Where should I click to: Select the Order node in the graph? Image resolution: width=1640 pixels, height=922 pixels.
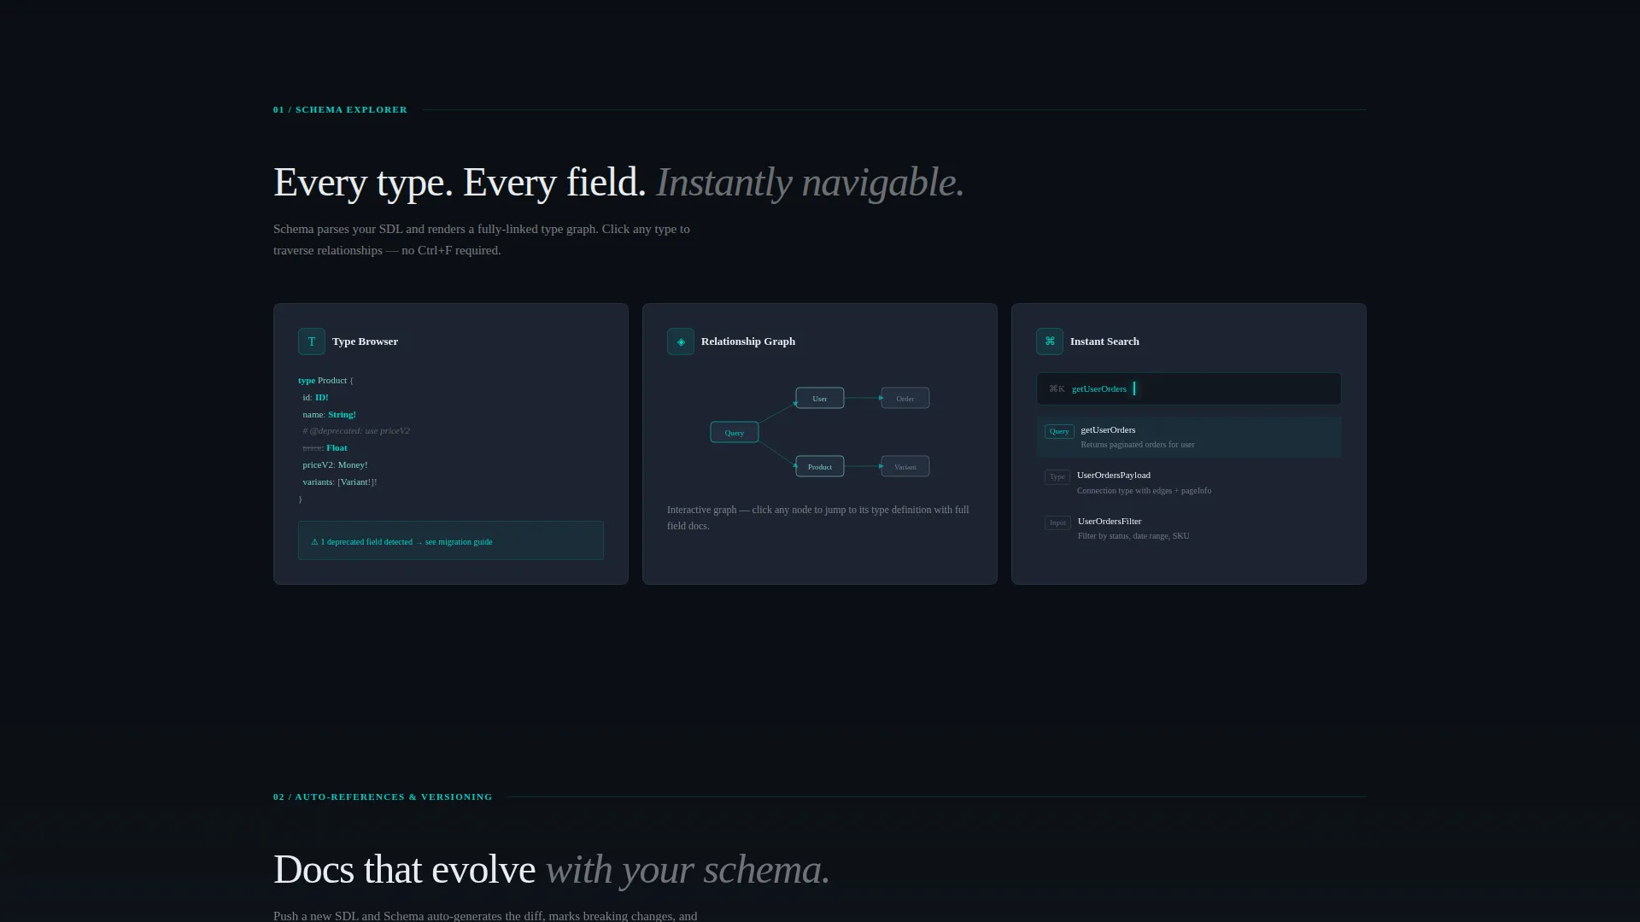[905, 399]
